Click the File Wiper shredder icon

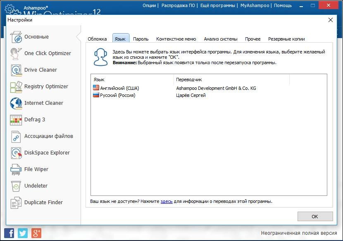pos(16,169)
